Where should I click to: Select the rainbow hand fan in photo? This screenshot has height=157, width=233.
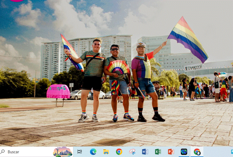119,67
